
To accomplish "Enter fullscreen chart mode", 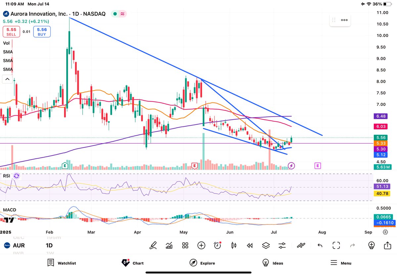I will tap(336, 246).
